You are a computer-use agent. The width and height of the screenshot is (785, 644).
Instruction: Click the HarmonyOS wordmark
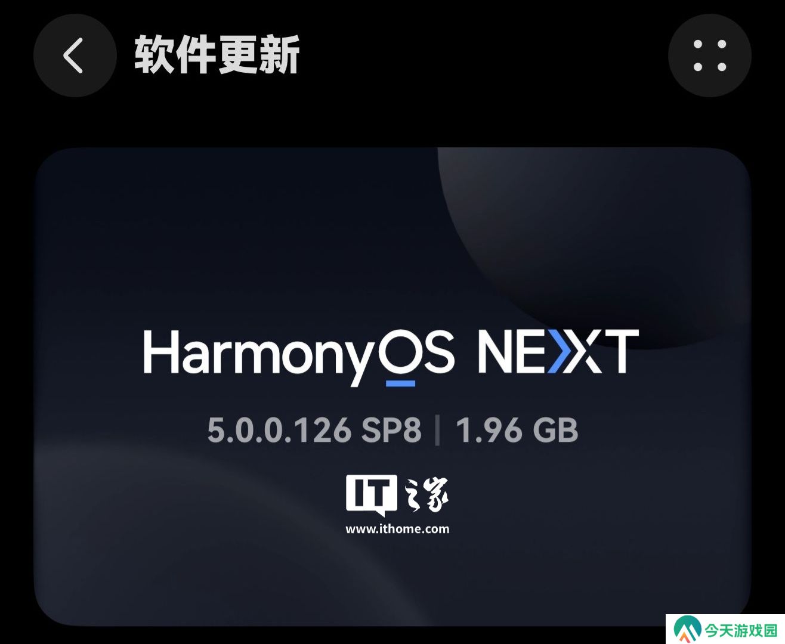pyautogui.click(x=299, y=356)
